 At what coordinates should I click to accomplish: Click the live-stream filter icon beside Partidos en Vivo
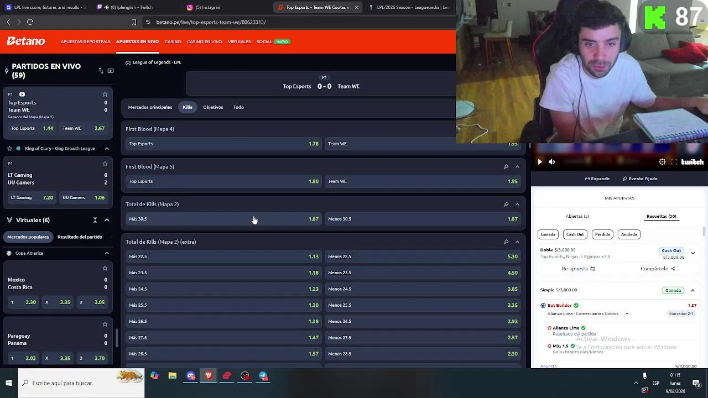[x=111, y=71]
